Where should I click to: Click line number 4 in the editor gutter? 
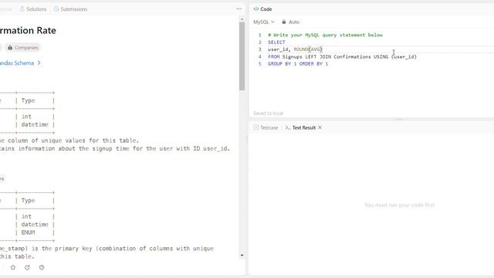click(260, 56)
